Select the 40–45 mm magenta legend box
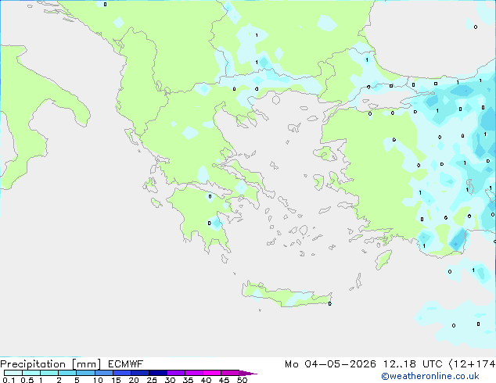 click(212, 373)
